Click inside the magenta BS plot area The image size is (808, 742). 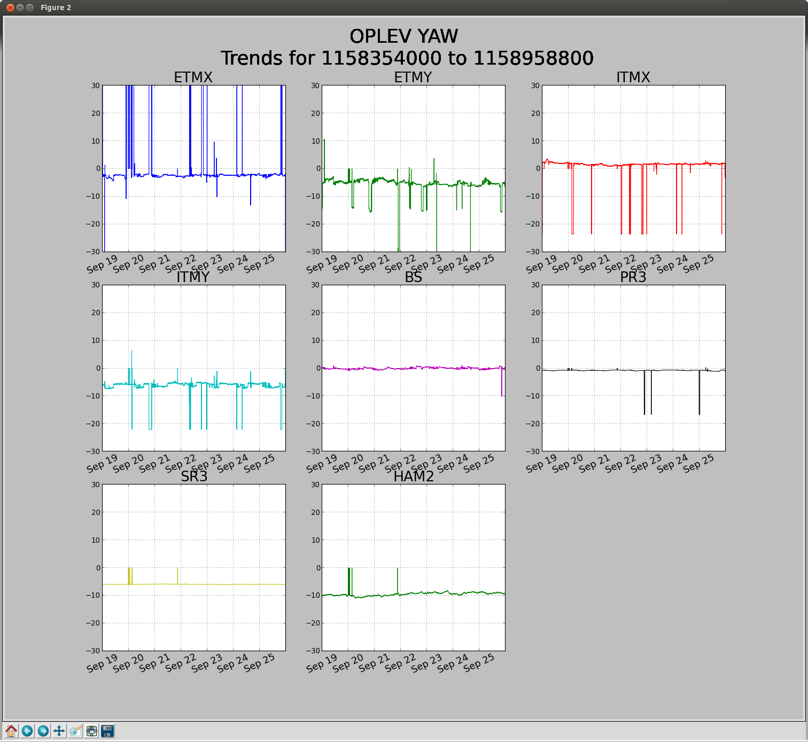(x=414, y=368)
